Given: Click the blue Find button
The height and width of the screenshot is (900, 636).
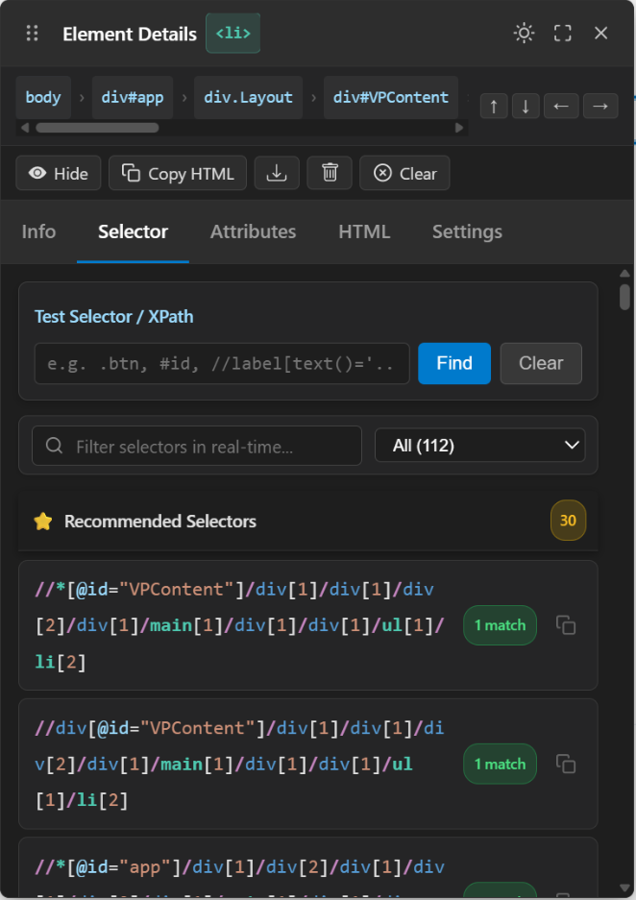Looking at the screenshot, I should pyautogui.click(x=454, y=363).
